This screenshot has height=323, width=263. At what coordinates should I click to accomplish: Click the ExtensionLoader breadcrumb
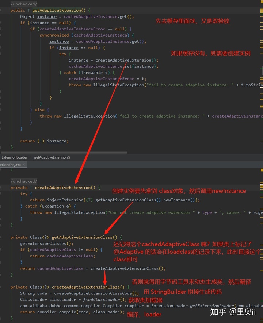tap(14, 157)
